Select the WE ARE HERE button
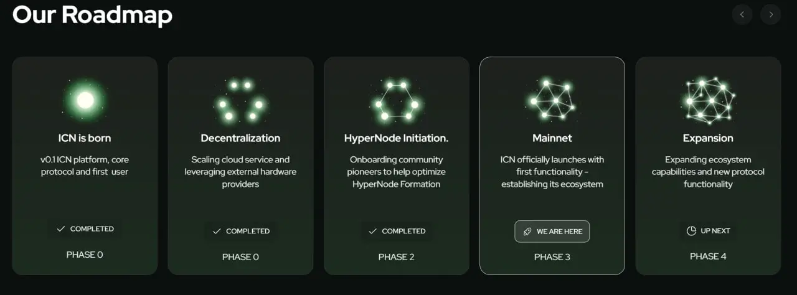The image size is (797, 295). coord(552,232)
